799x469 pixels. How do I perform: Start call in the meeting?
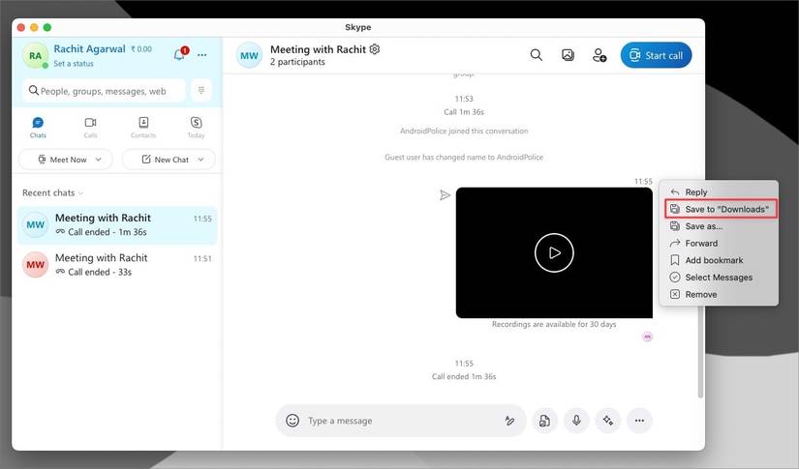point(656,55)
